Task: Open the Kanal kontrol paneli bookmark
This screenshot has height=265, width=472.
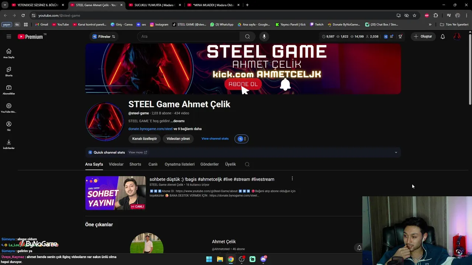Action: click(90, 25)
